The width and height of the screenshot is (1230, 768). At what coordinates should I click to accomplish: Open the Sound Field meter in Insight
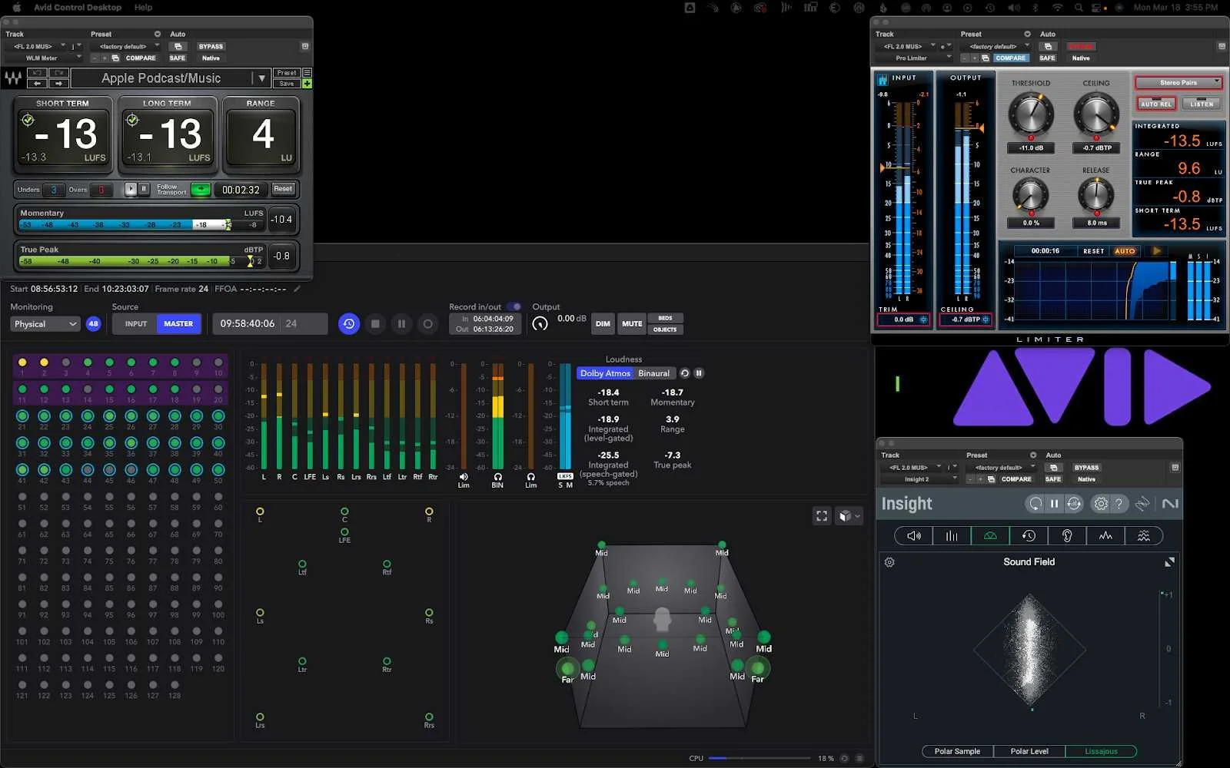point(989,535)
